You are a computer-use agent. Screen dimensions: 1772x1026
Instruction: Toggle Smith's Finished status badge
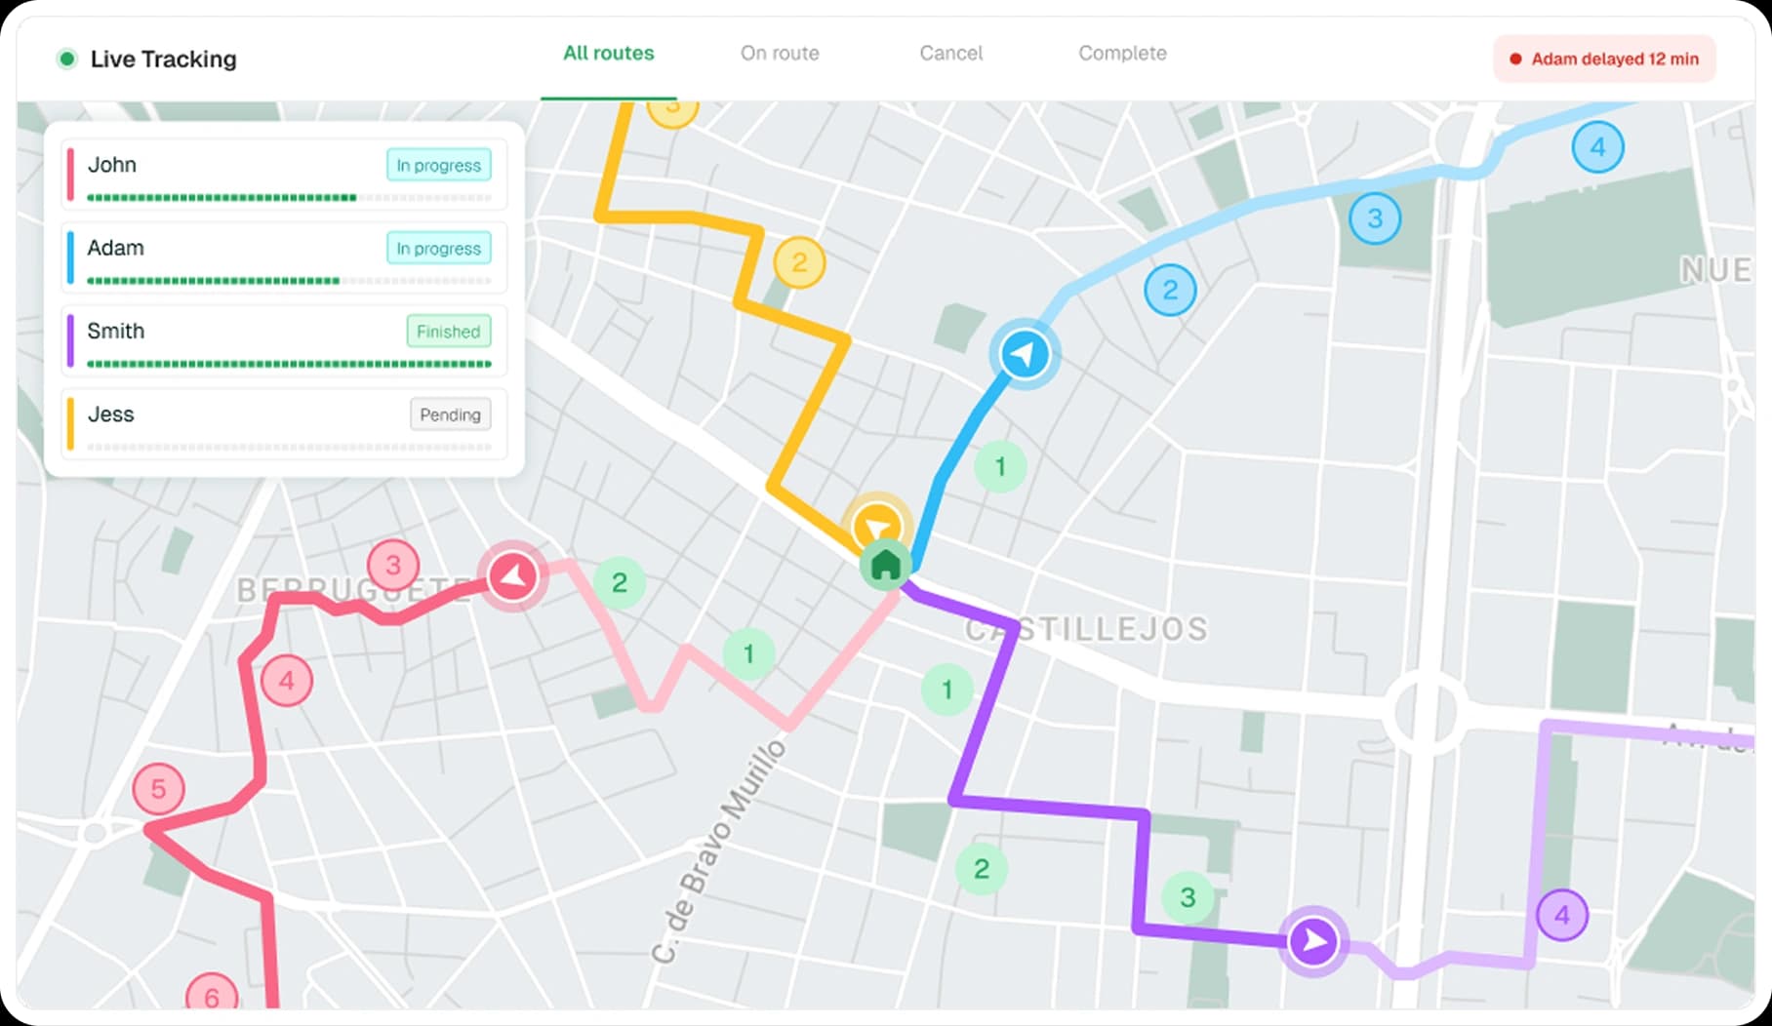click(x=448, y=332)
